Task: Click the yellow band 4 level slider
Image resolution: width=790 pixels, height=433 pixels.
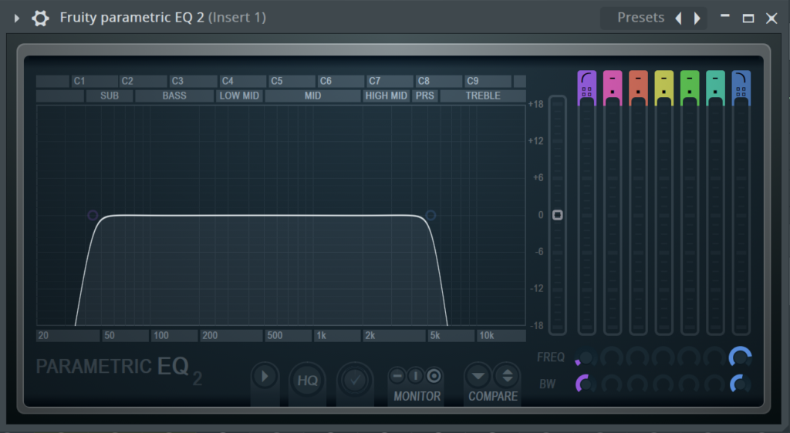Action: pos(663,216)
